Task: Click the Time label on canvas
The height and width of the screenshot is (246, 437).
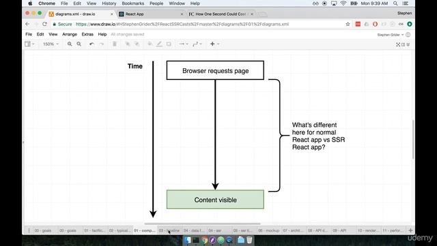Action: point(135,66)
